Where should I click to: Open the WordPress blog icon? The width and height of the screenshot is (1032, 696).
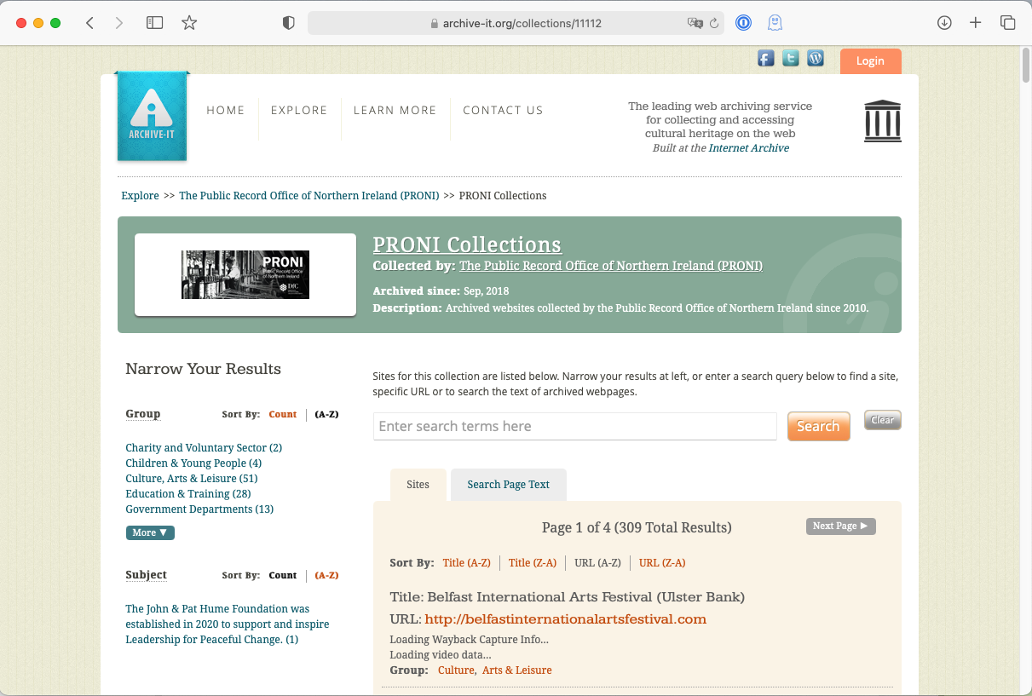click(816, 58)
